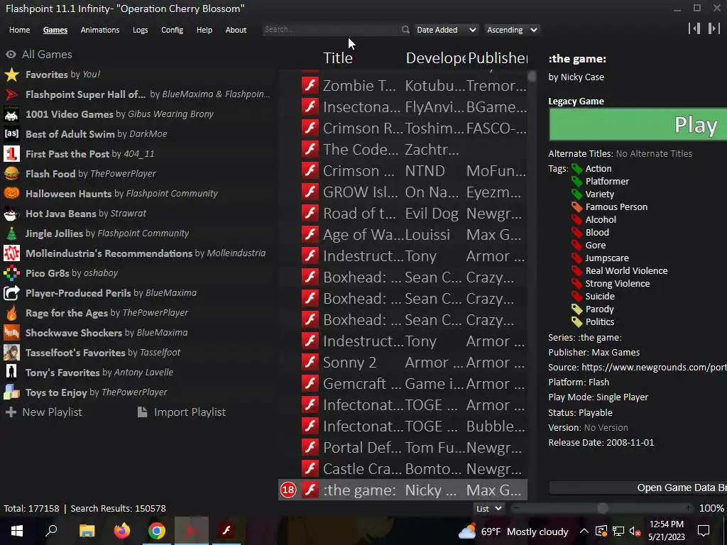Screen dimensions: 727x545
Task: Click the Windows Start button
Action: point(17,531)
